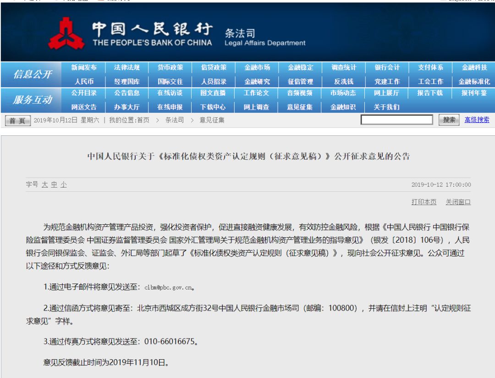The width and height of the screenshot is (495, 378).
Task: Select 银行会计 navigation item
Action: tap(387, 67)
